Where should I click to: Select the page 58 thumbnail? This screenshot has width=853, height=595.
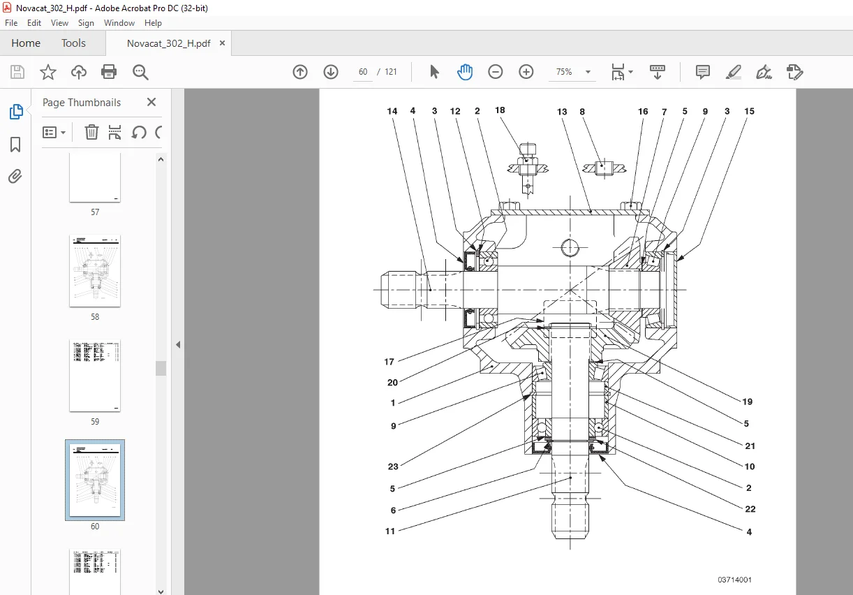click(x=95, y=271)
